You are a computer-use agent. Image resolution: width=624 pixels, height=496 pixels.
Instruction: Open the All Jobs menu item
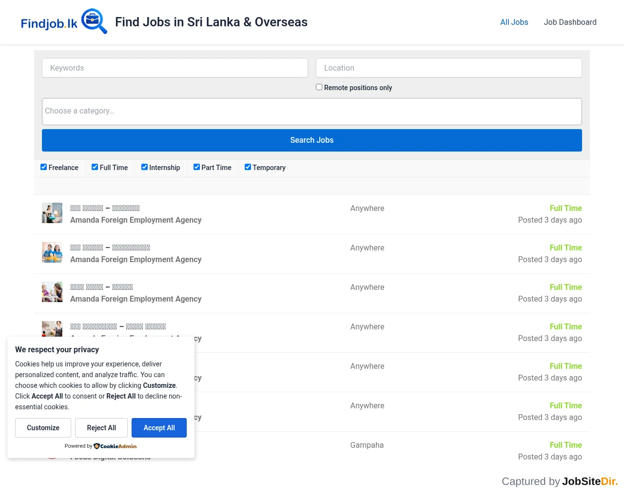514,22
